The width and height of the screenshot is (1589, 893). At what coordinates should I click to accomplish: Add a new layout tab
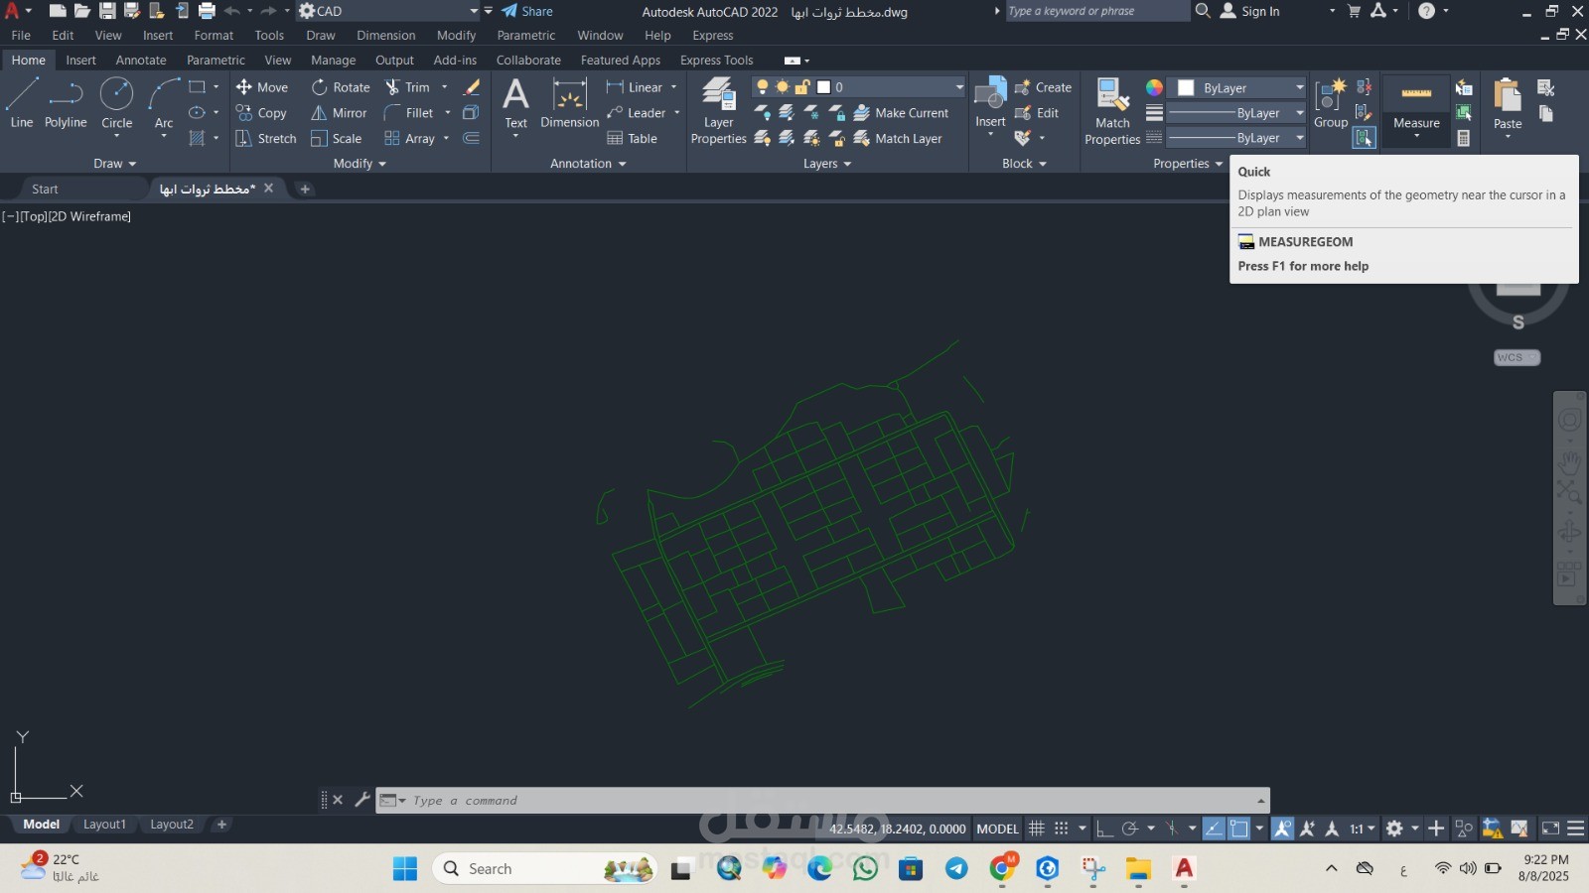pos(221,825)
